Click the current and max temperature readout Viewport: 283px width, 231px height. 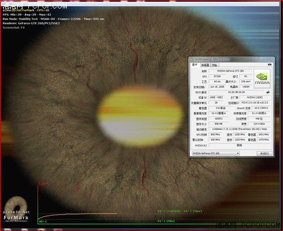pos(179,211)
